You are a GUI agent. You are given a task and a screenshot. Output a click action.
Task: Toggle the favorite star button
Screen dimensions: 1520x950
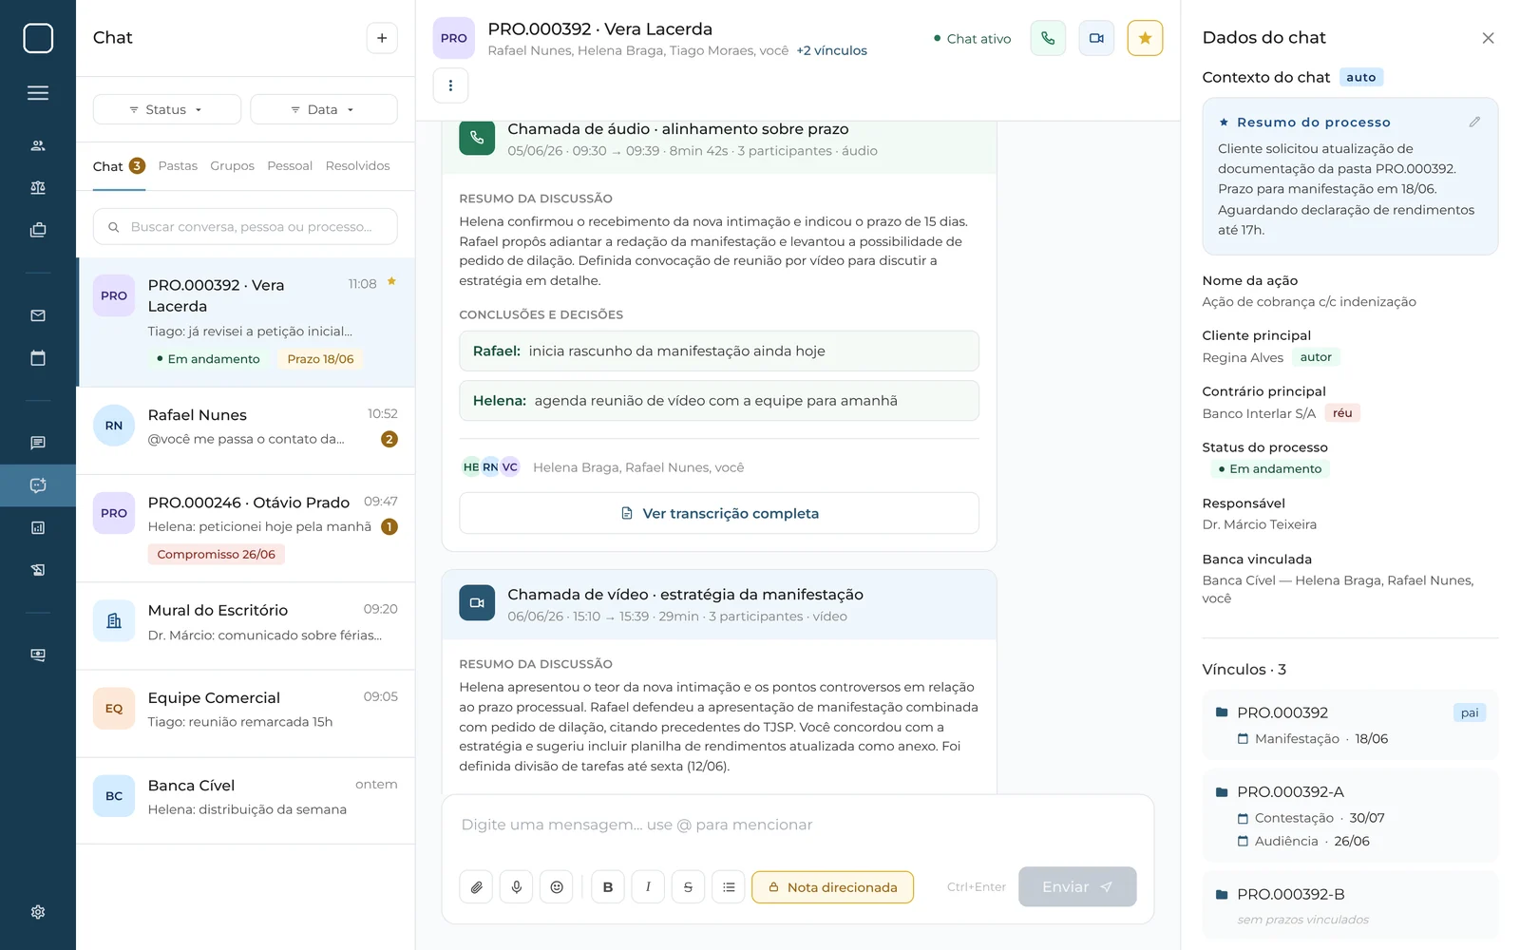1145,38
